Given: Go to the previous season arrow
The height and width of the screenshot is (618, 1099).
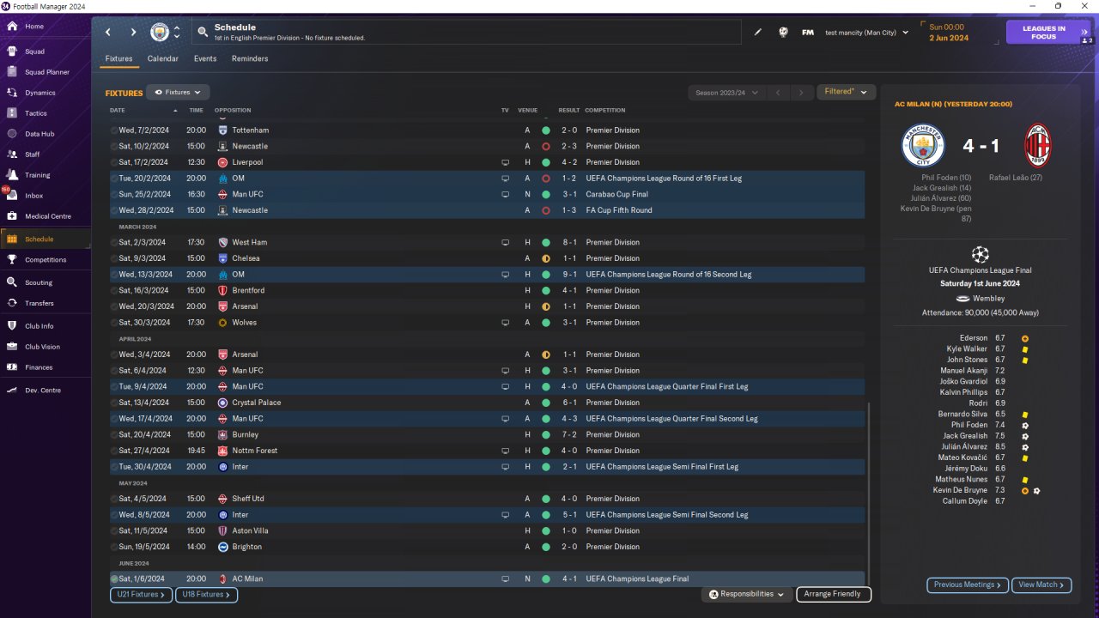Looking at the screenshot, I should pos(777,93).
